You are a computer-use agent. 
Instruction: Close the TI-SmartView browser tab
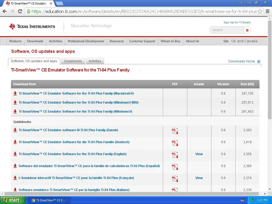point(51,3)
